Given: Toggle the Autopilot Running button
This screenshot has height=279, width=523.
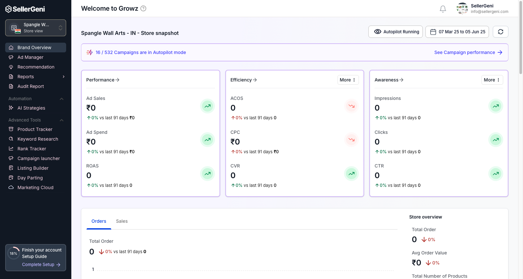Looking at the screenshot, I should click(395, 32).
